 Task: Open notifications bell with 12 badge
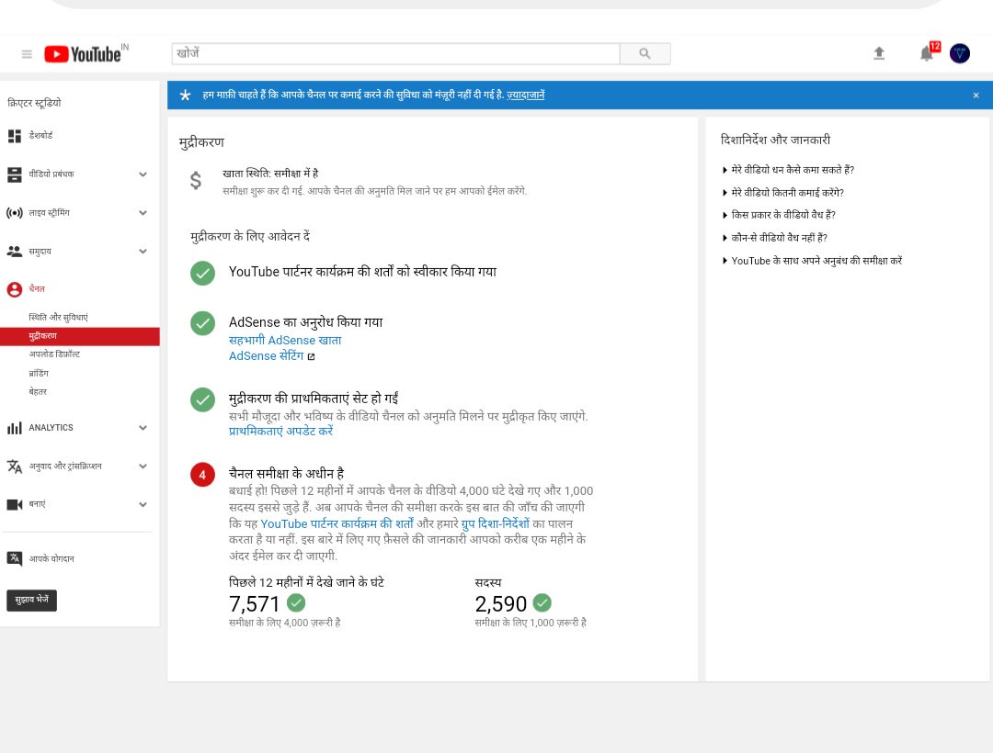[927, 53]
